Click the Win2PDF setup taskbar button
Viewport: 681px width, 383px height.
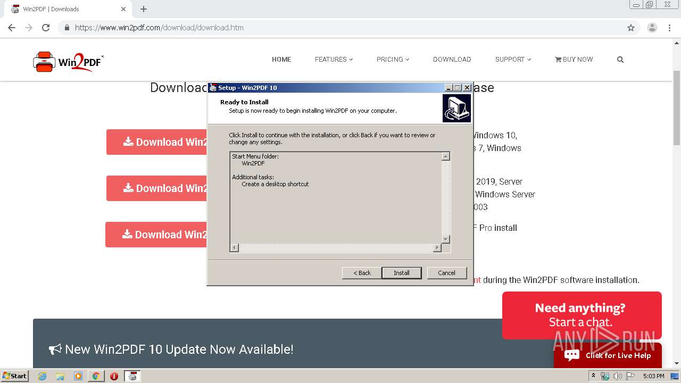point(132,376)
